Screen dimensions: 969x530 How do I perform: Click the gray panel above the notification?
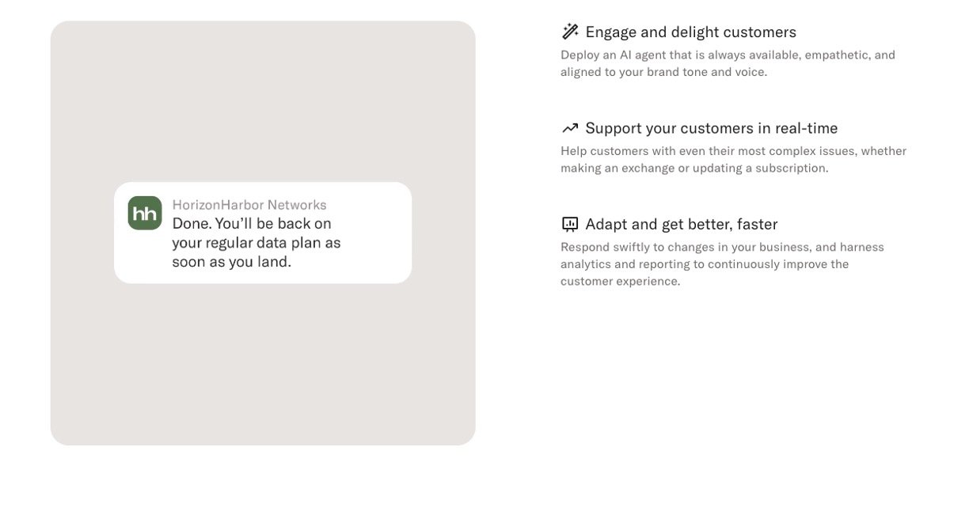click(x=263, y=103)
